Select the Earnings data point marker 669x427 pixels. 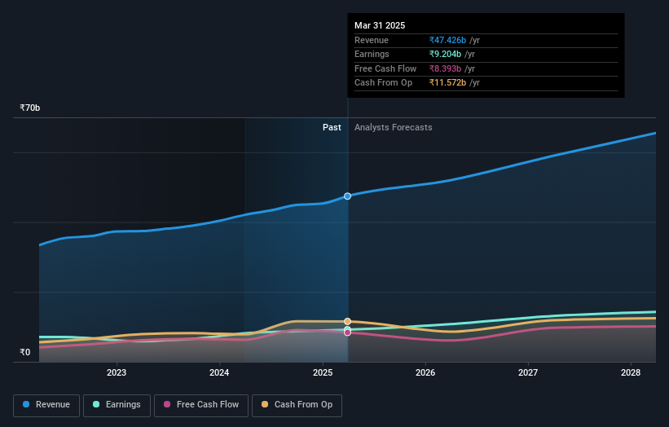(348, 329)
